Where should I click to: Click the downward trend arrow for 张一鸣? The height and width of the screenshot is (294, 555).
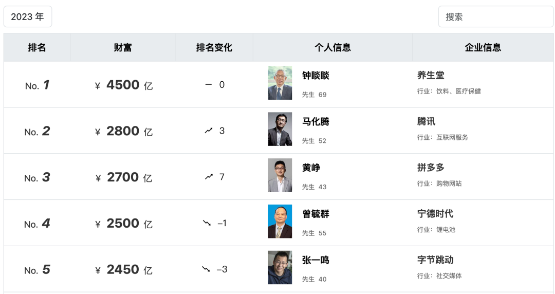coord(206,269)
